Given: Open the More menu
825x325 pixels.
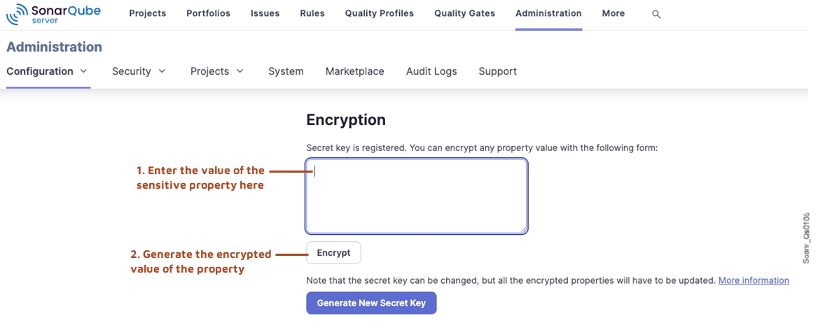Looking at the screenshot, I should 613,13.
